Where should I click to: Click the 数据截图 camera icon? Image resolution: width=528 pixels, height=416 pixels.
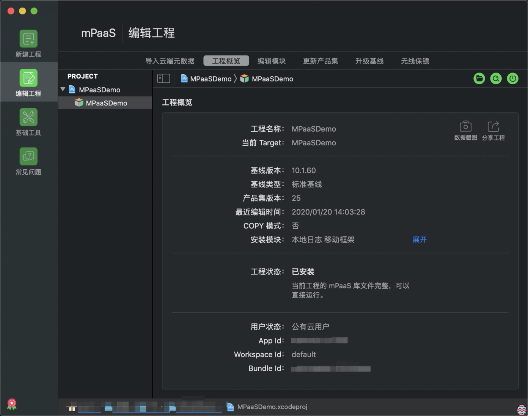click(465, 126)
